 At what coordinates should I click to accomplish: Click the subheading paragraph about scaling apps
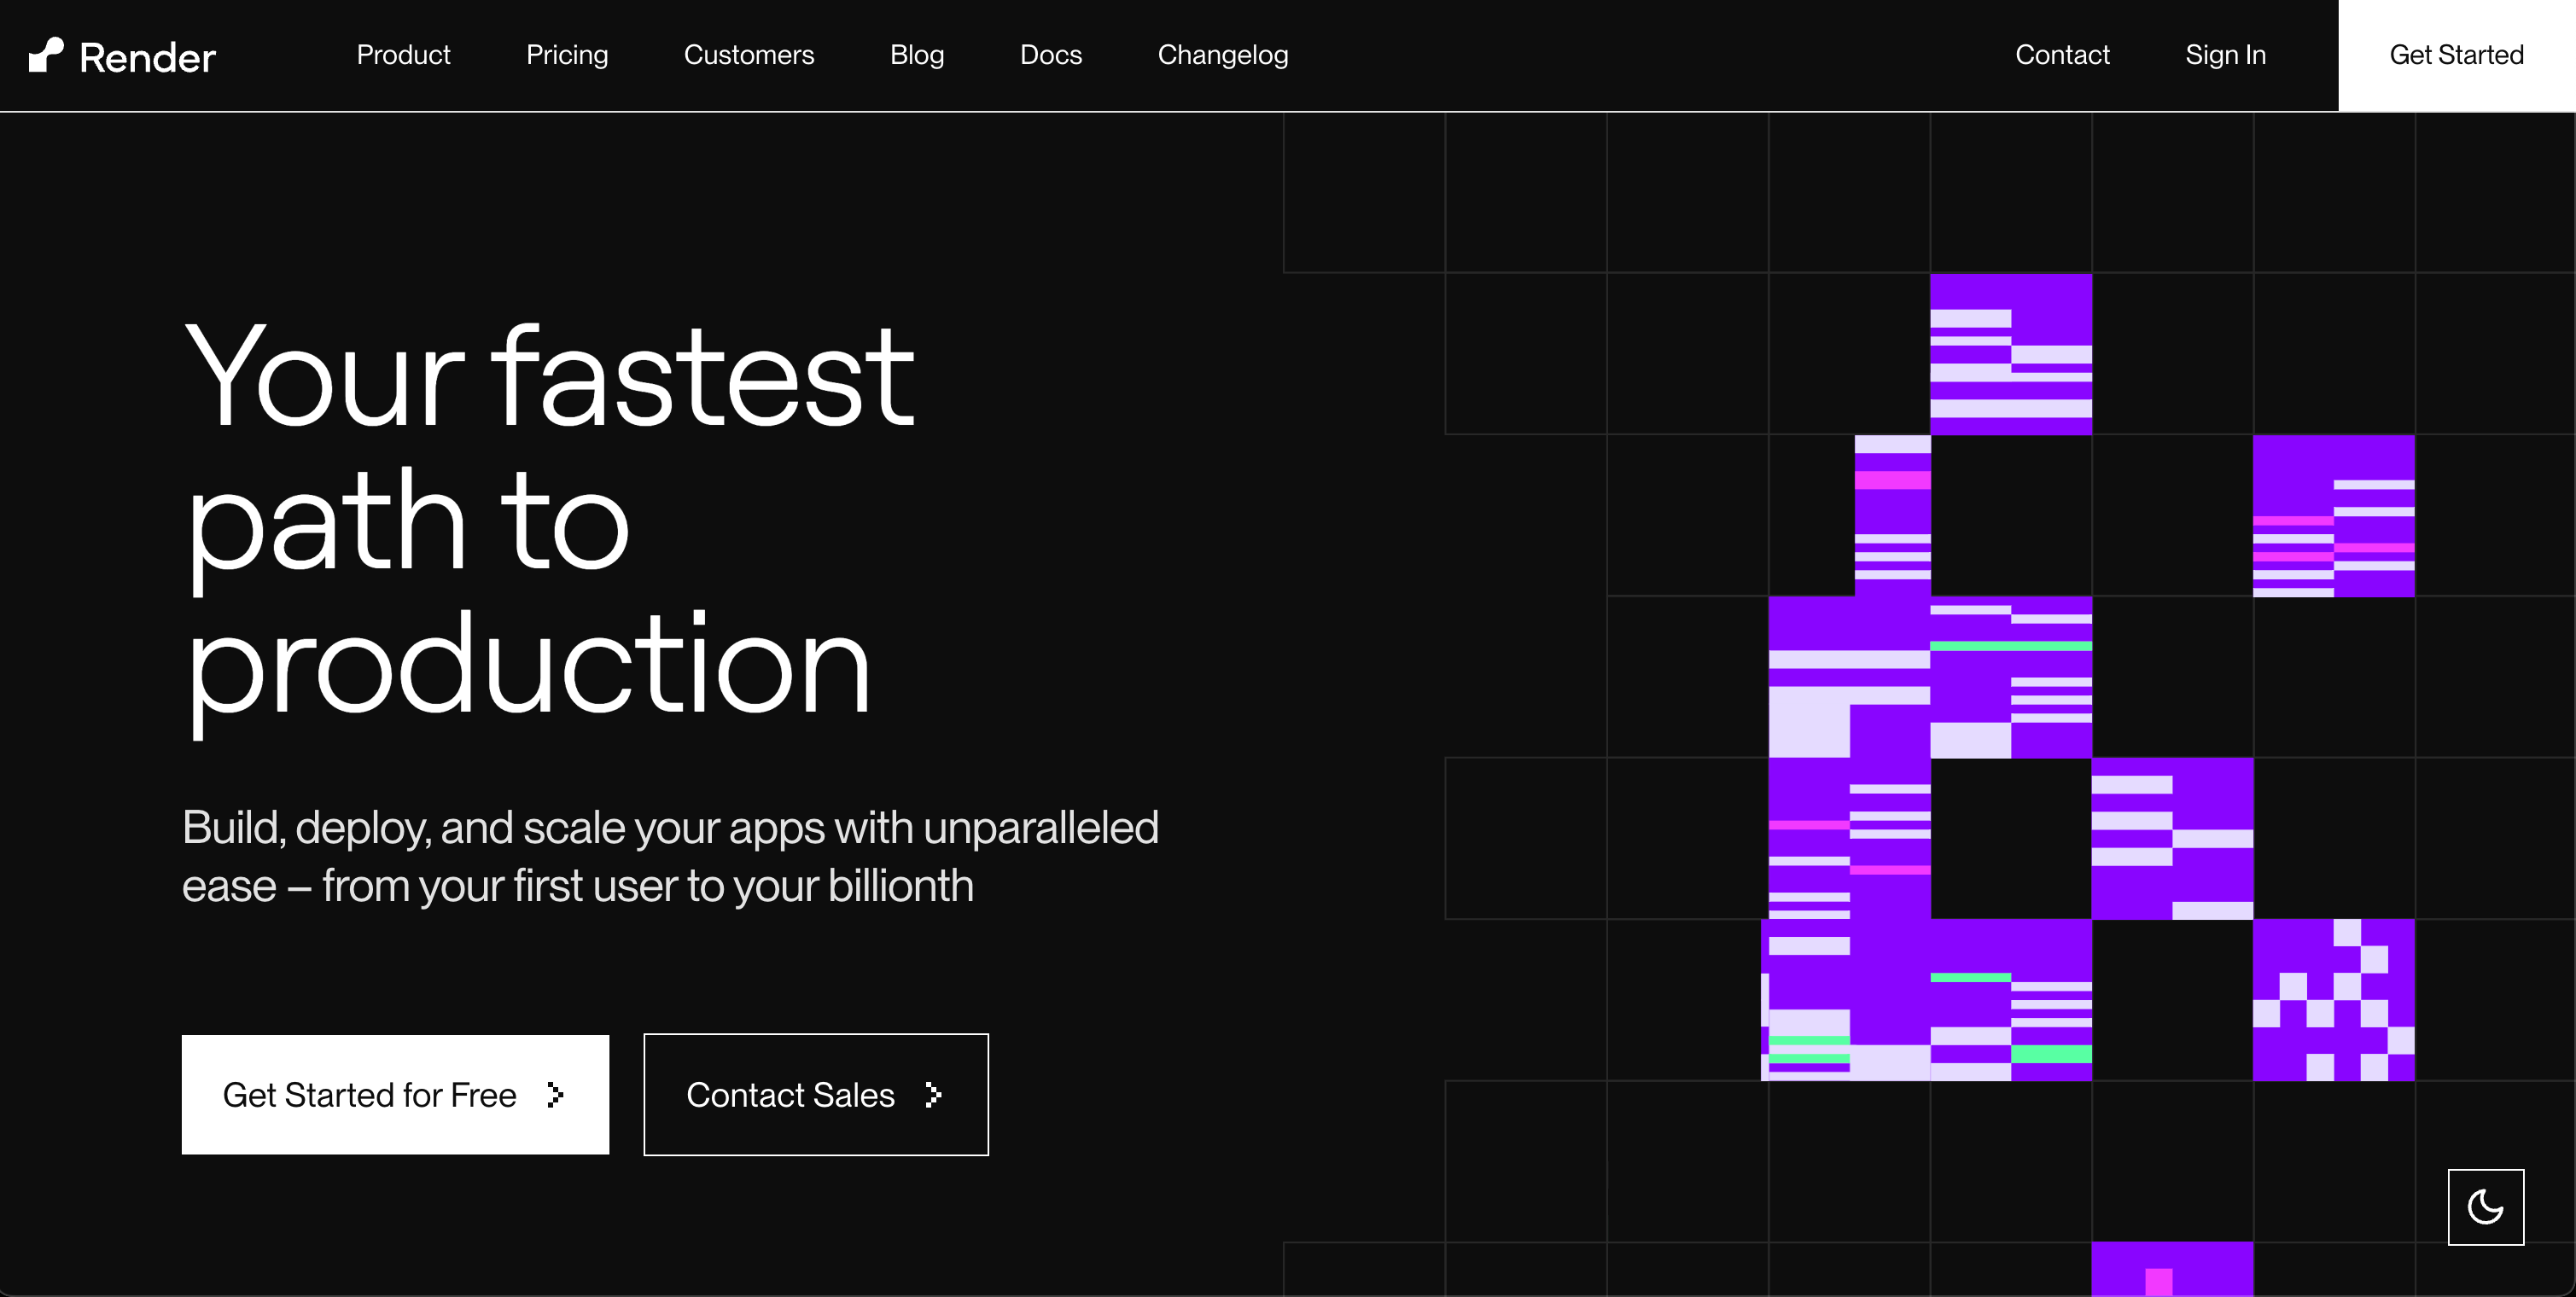[669, 856]
